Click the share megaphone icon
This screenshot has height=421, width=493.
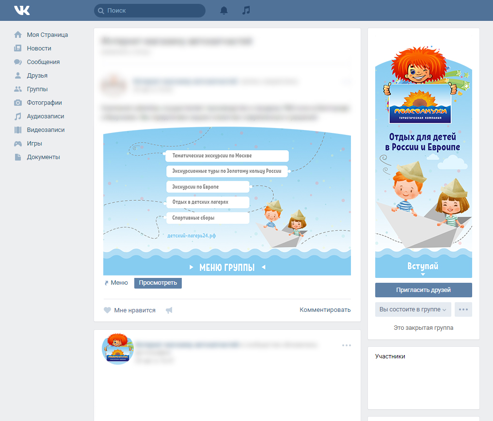[169, 310]
